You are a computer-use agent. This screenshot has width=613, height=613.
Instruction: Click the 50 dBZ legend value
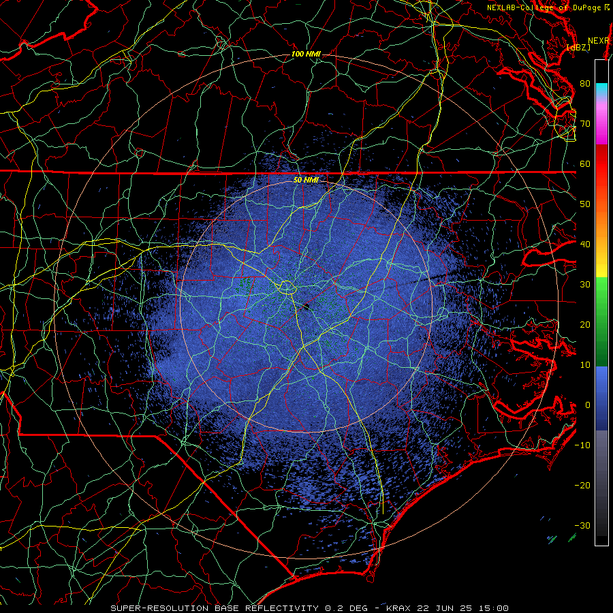click(x=585, y=204)
